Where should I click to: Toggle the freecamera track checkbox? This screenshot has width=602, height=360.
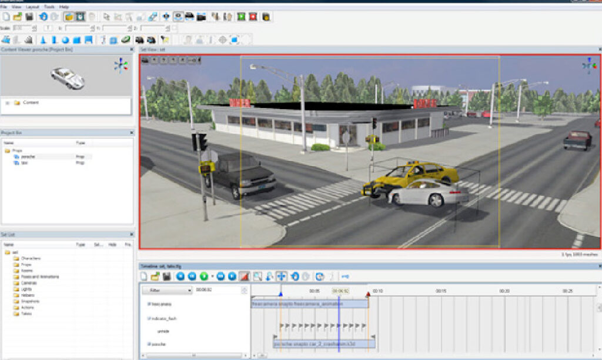(x=149, y=304)
